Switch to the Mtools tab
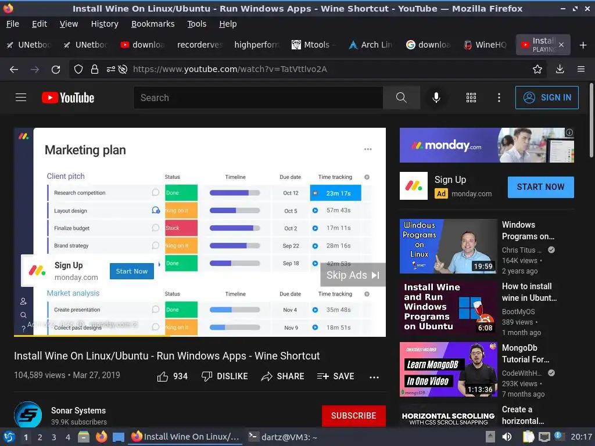Image resolution: width=595 pixels, height=446 pixels. [314, 45]
